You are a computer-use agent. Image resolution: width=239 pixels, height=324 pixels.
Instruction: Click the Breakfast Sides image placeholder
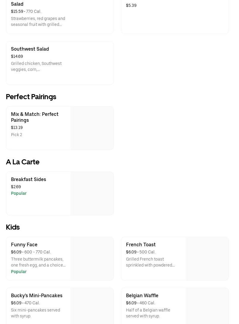coord(92,193)
